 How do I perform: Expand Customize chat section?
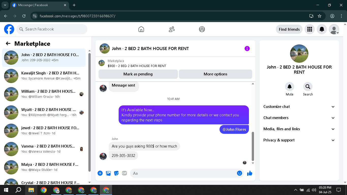(x=299, y=107)
